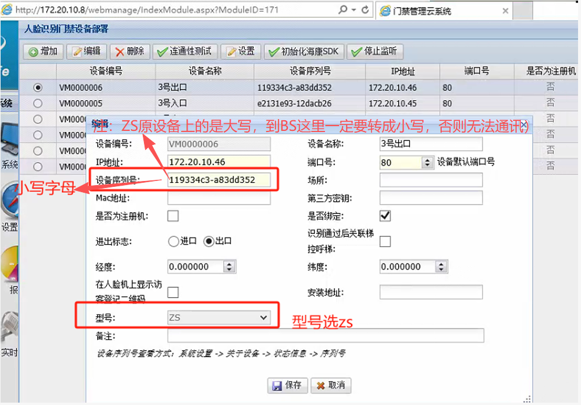The width and height of the screenshot is (581, 405).
Task: Click the 设备序列号 input field
Action: tap(219, 180)
